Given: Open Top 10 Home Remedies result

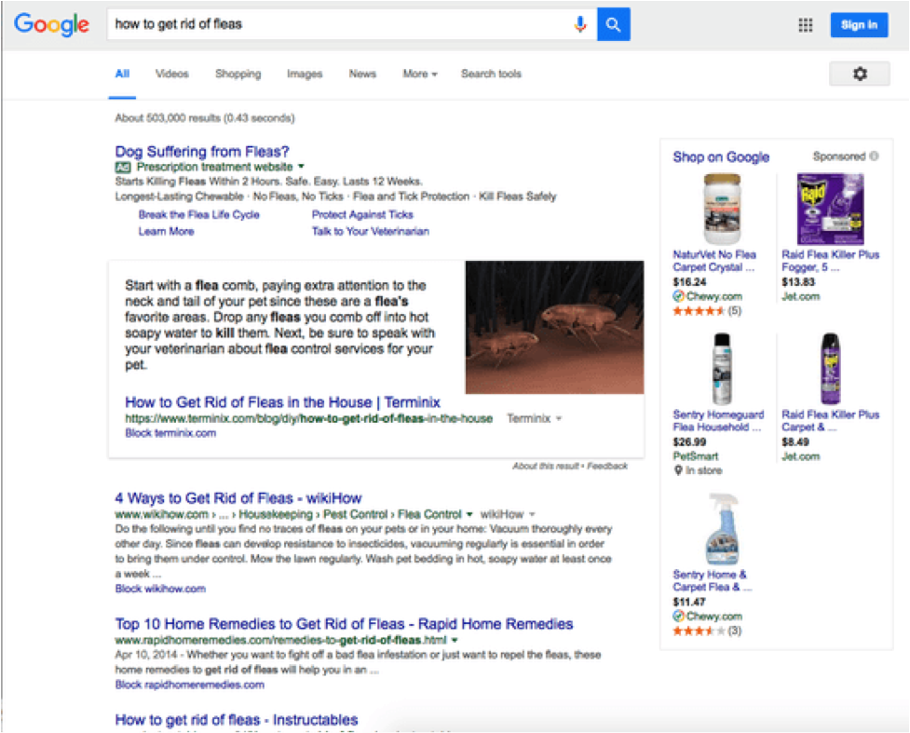Looking at the screenshot, I should click(x=344, y=624).
